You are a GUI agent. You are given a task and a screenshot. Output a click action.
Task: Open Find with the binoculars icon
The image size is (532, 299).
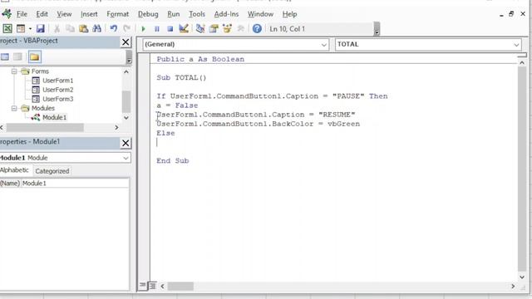tap(97, 29)
